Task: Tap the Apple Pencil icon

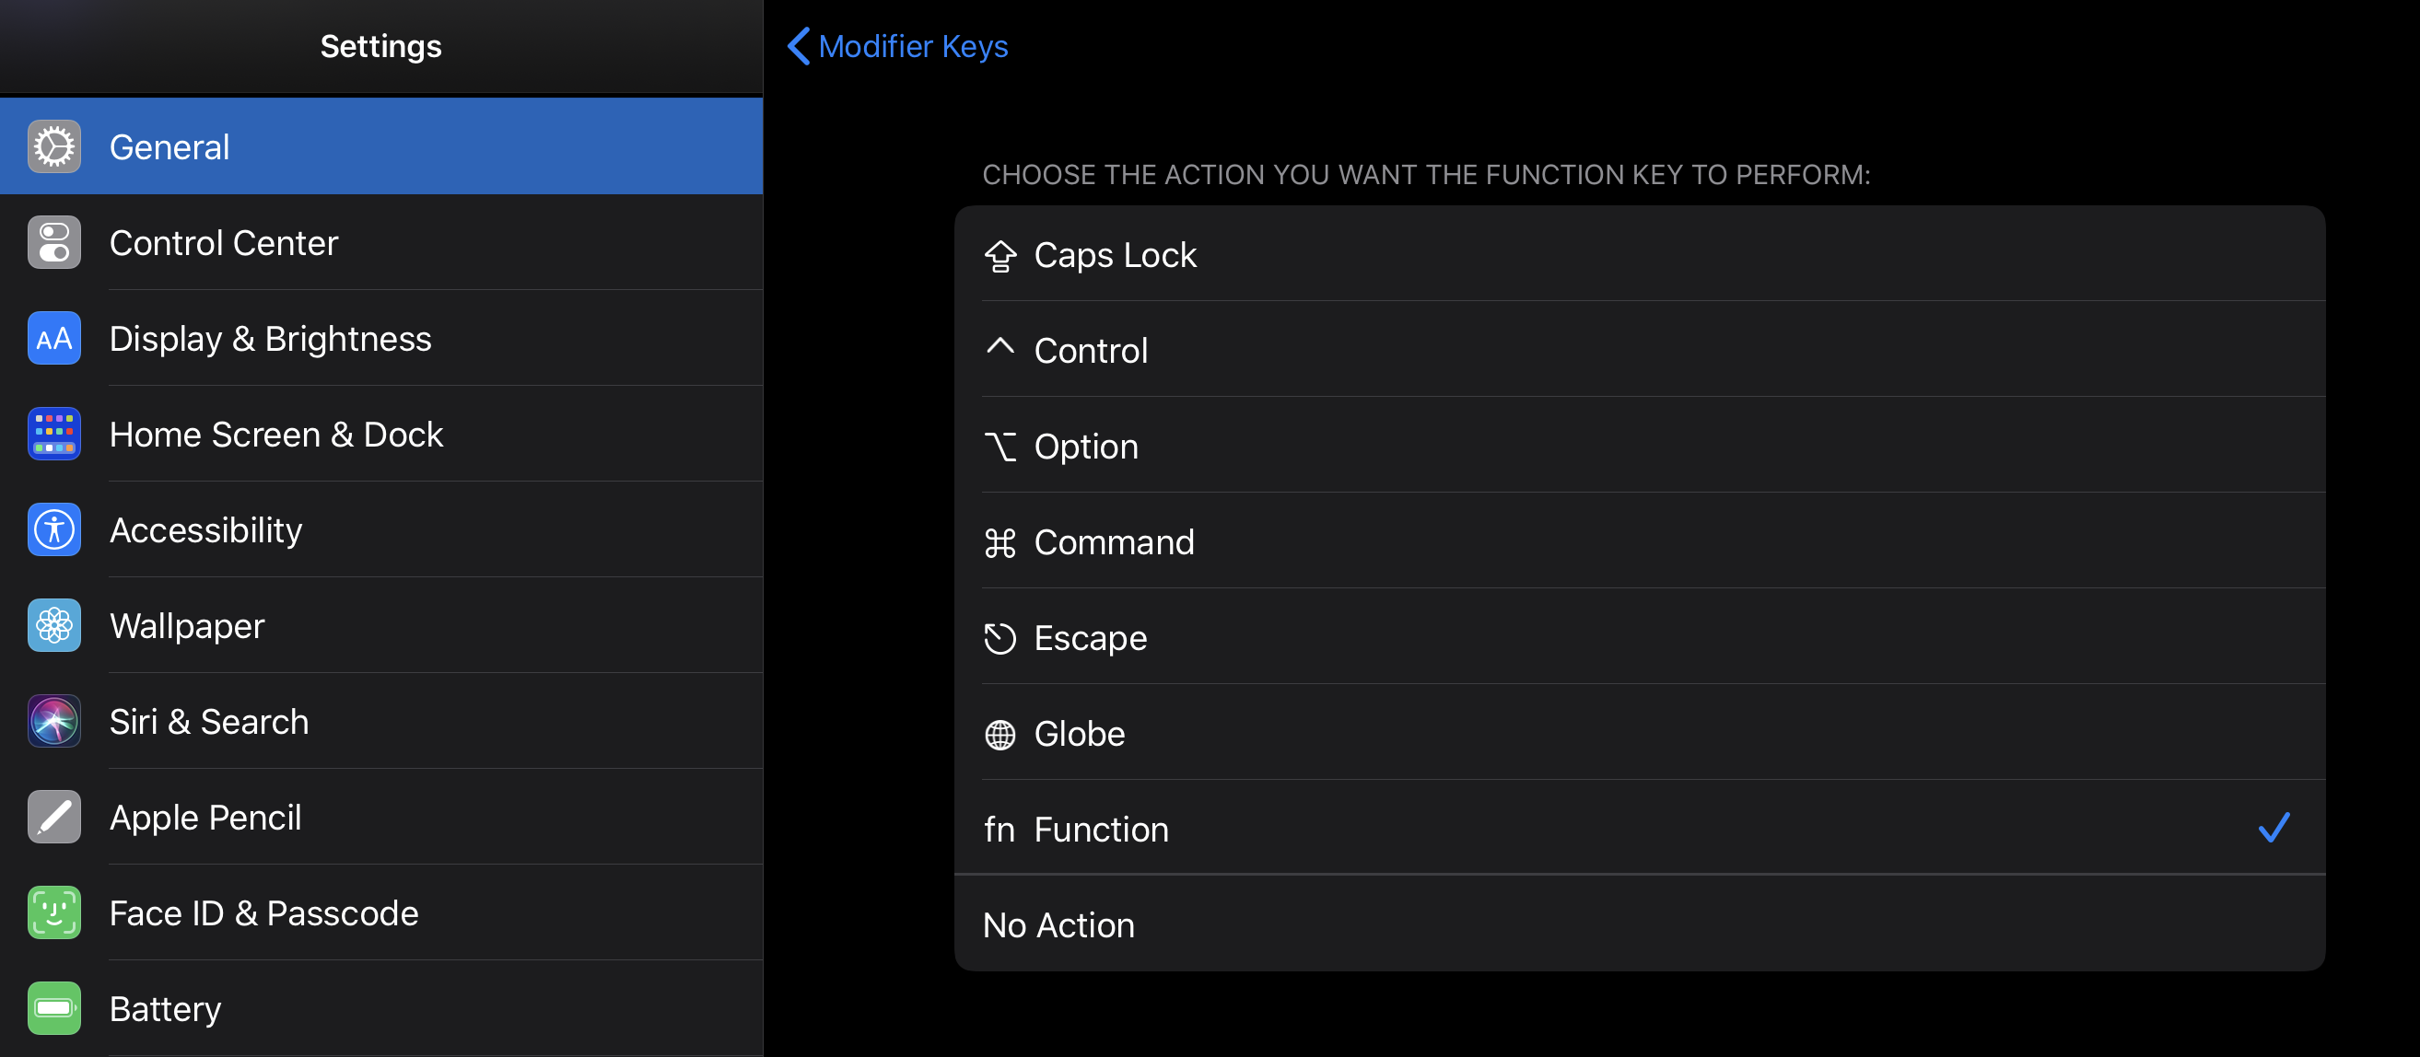Action: pos(54,818)
